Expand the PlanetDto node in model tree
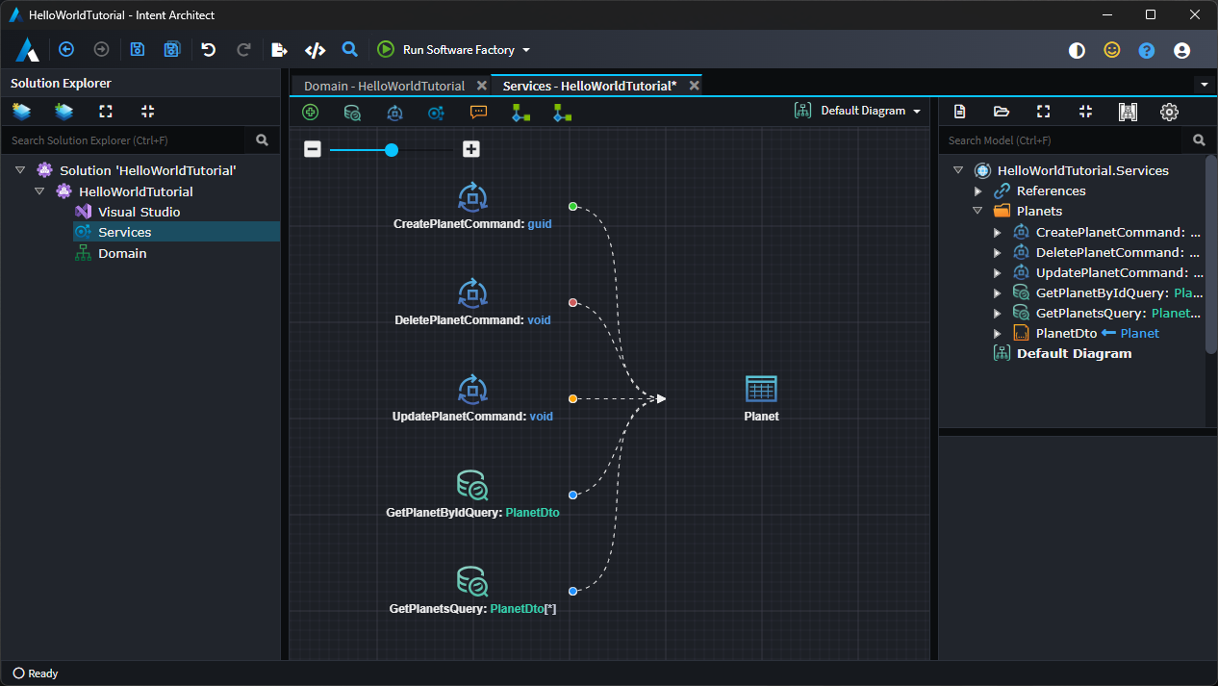Screen dimensions: 1218x686 (997, 333)
